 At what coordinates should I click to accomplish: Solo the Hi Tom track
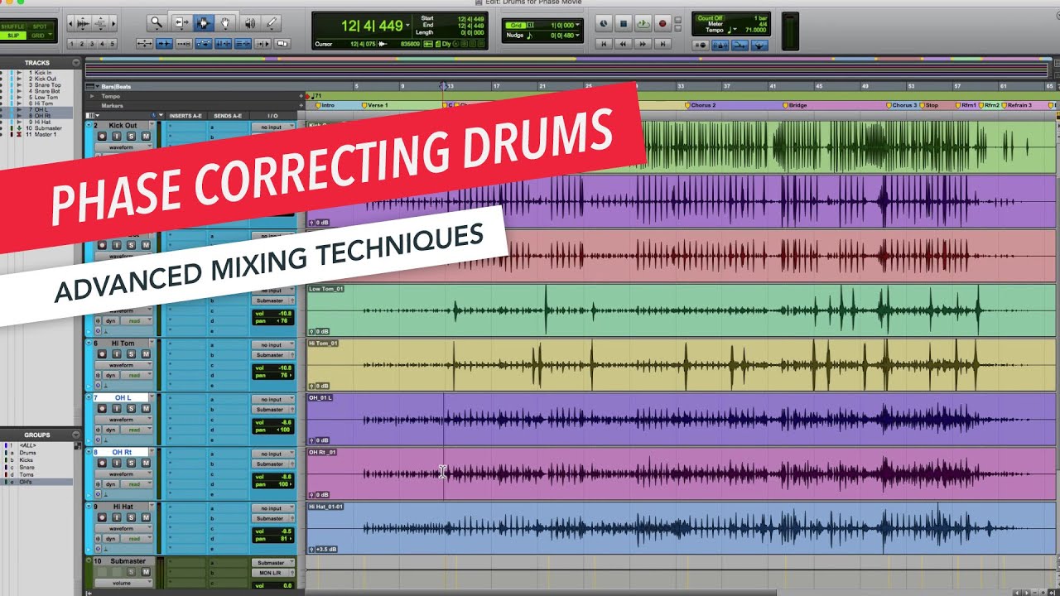131,353
